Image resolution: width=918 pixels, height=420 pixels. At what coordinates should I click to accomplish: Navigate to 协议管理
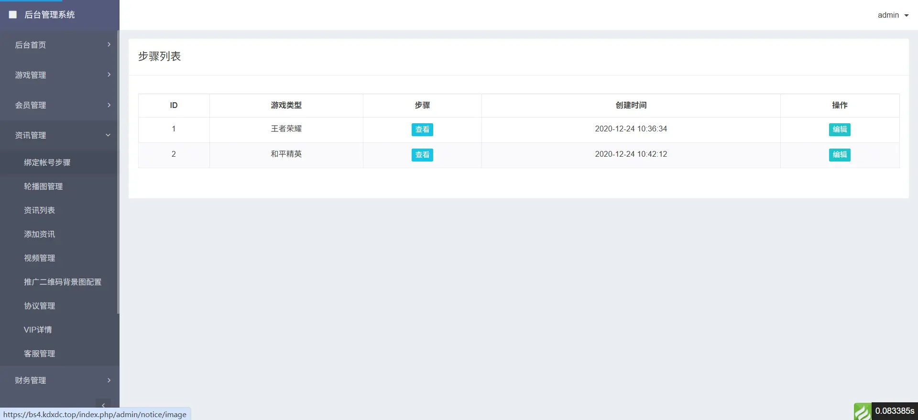(x=40, y=306)
